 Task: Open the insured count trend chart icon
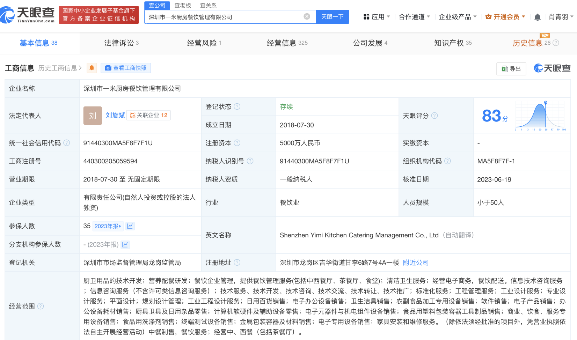[x=130, y=226]
